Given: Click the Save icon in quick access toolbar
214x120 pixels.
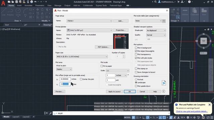Looking at the screenshot, I should click(x=16, y=2).
